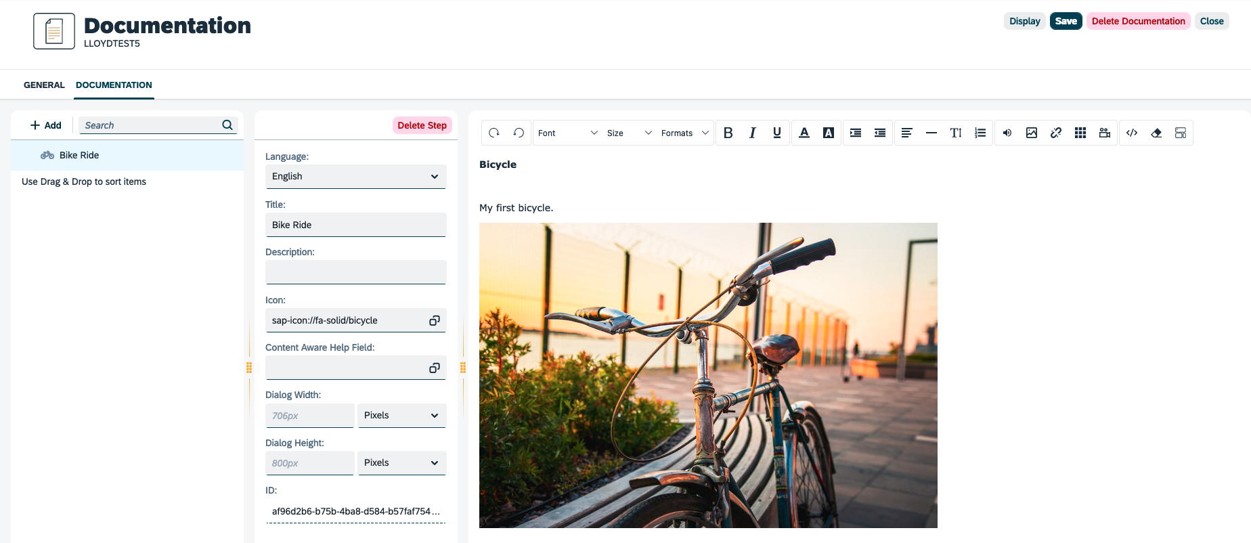Click Delete Step

422,125
